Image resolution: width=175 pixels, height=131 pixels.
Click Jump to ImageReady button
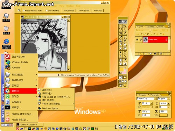122,85
